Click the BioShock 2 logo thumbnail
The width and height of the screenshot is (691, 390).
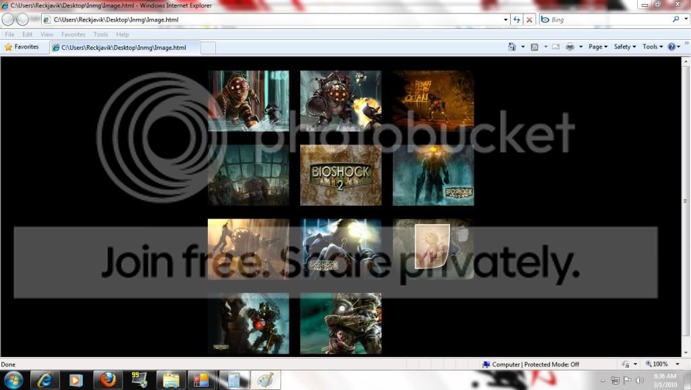point(341,175)
